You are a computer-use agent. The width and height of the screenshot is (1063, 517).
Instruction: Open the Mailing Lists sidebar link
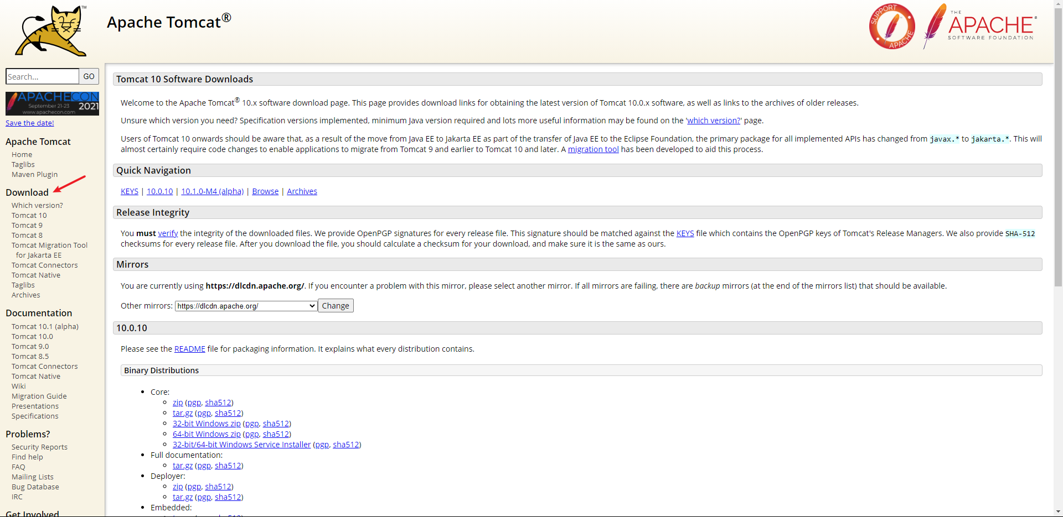33,477
